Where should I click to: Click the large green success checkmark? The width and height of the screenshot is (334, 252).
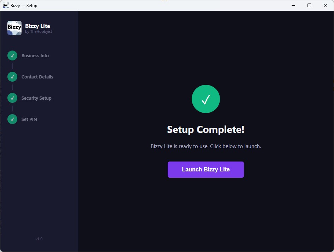205,99
